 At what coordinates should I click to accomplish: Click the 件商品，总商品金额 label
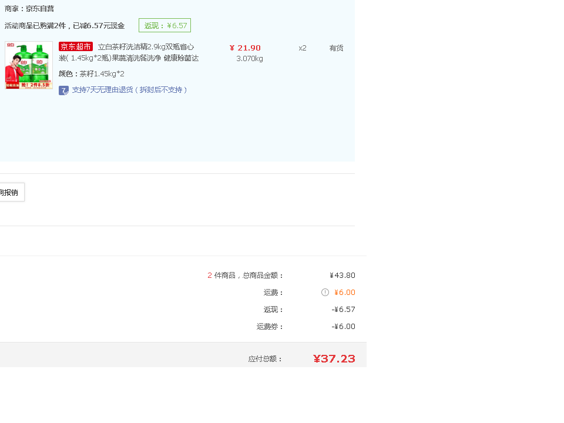[x=249, y=276]
